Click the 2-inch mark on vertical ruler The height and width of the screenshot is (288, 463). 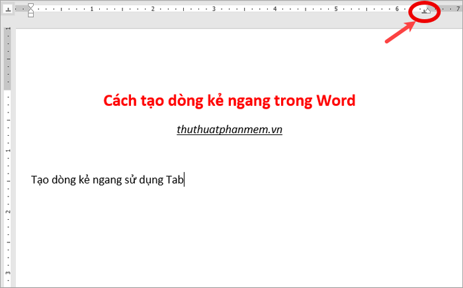(7, 211)
